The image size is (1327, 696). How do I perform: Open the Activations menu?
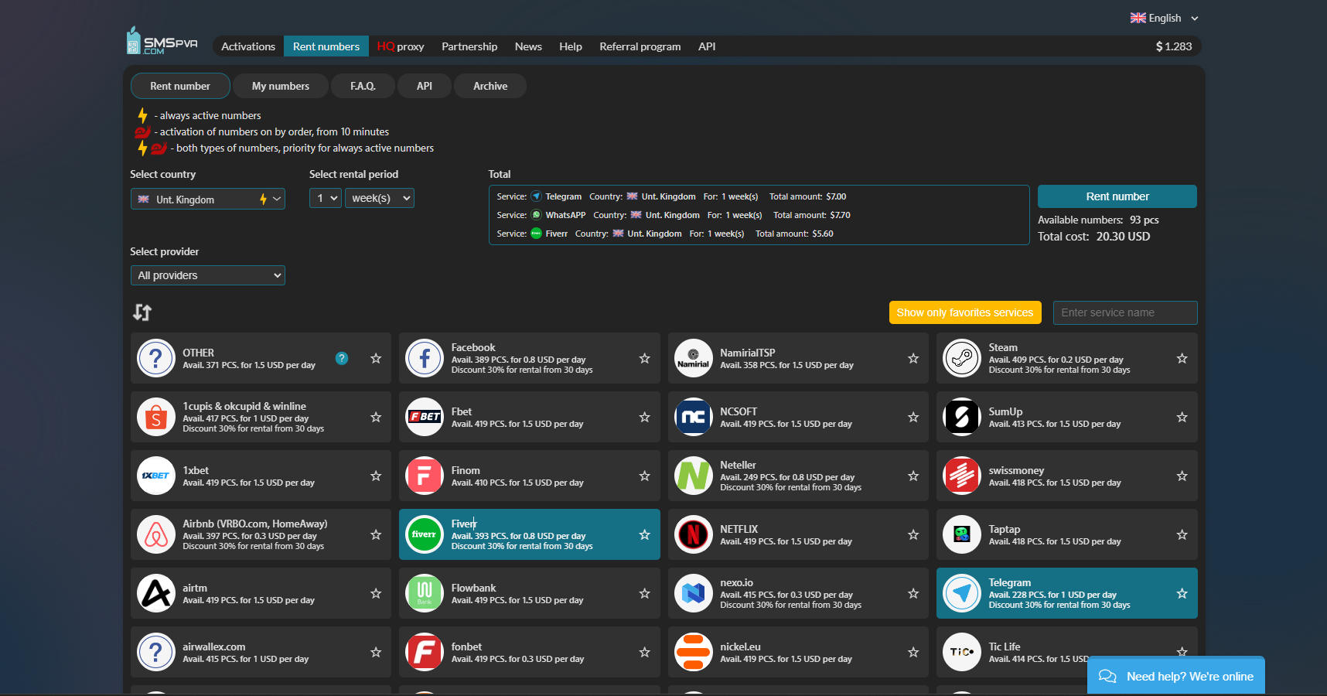[x=248, y=46]
